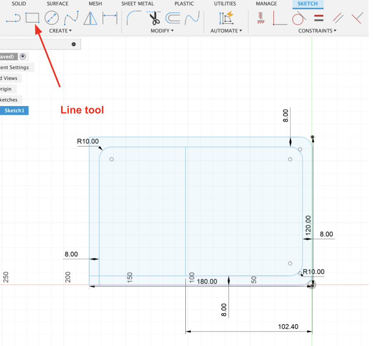Select the Line tool icon
Image resolution: width=374 pixels, height=346 pixels.
click(x=13, y=18)
